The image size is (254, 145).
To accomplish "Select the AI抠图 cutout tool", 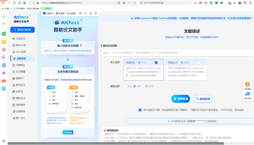I will pyautogui.click(x=71, y=13).
